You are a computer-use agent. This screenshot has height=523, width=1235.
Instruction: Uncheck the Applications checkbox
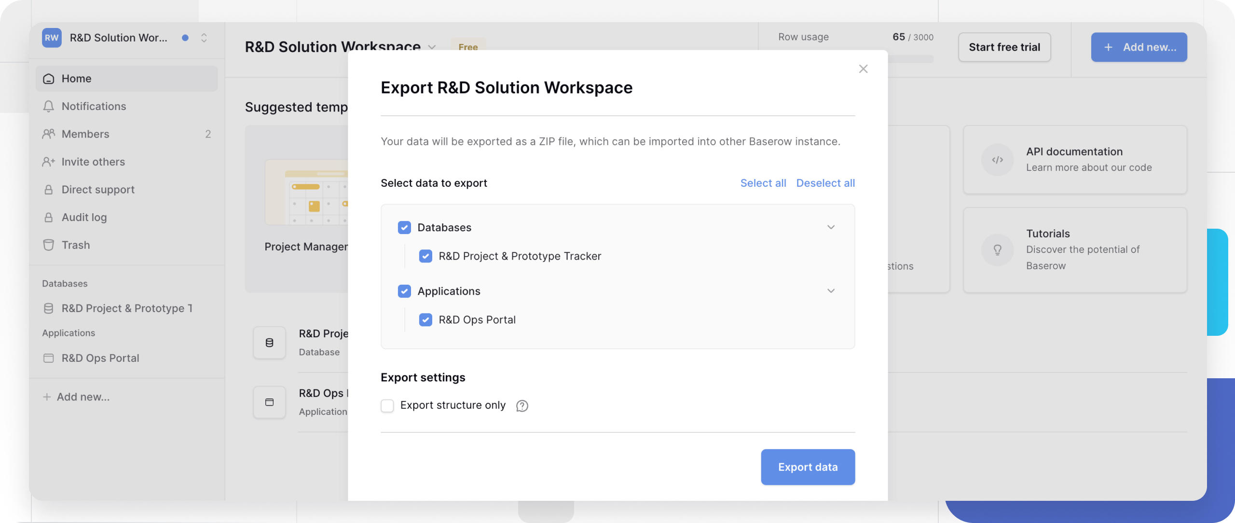pos(404,291)
